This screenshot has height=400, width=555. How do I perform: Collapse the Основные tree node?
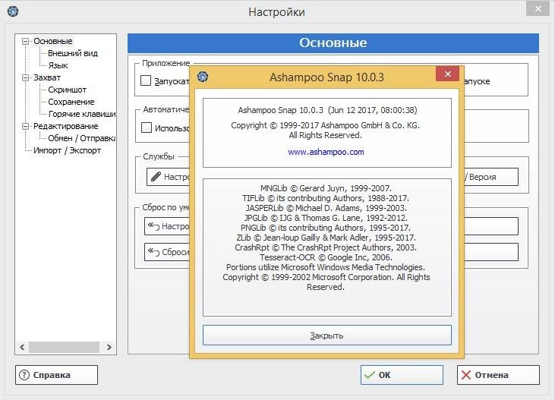(25, 42)
